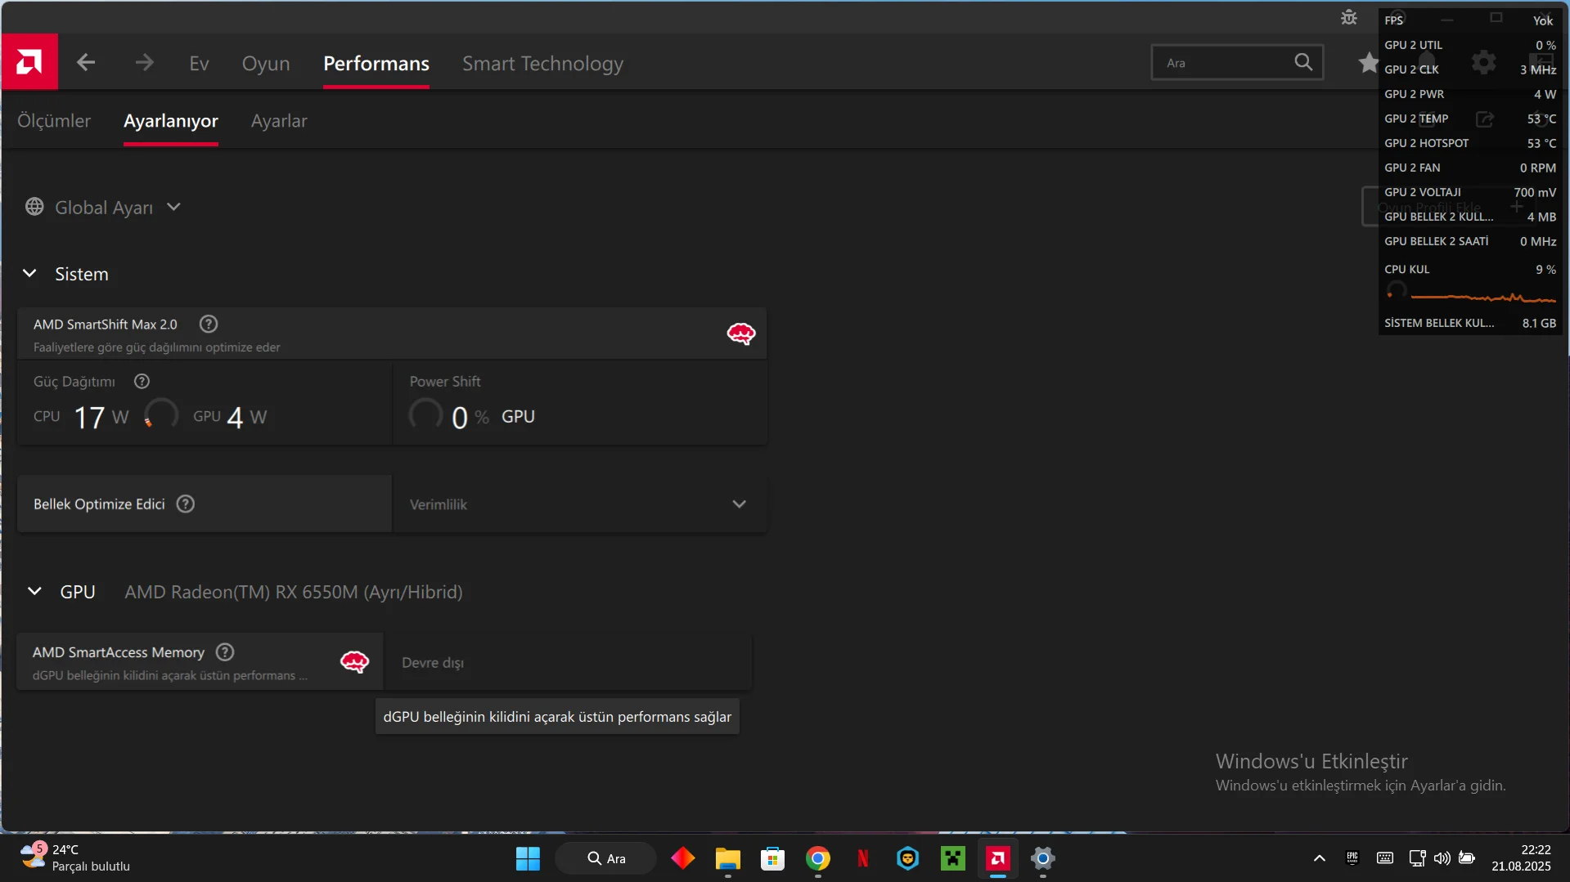
Task: Open the network icon in system tray
Action: pyautogui.click(x=1417, y=857)
